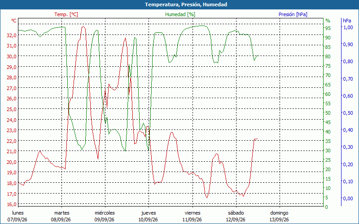Click the 0,50 pressure axis value

348,113
